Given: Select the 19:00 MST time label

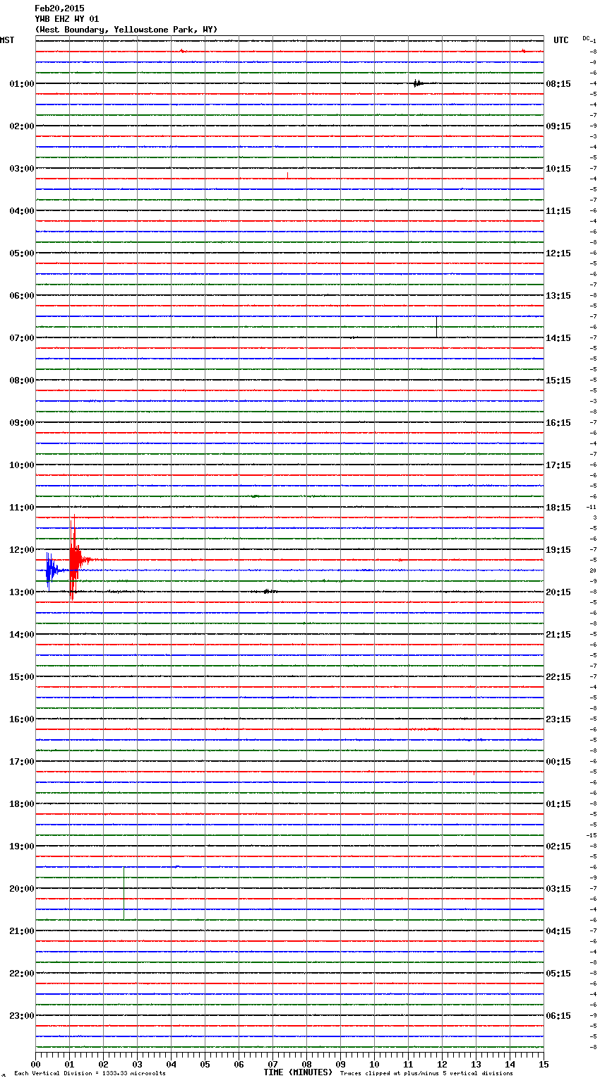Looking at the screenshot, I should pyautogui.click(x=21, y=846).
